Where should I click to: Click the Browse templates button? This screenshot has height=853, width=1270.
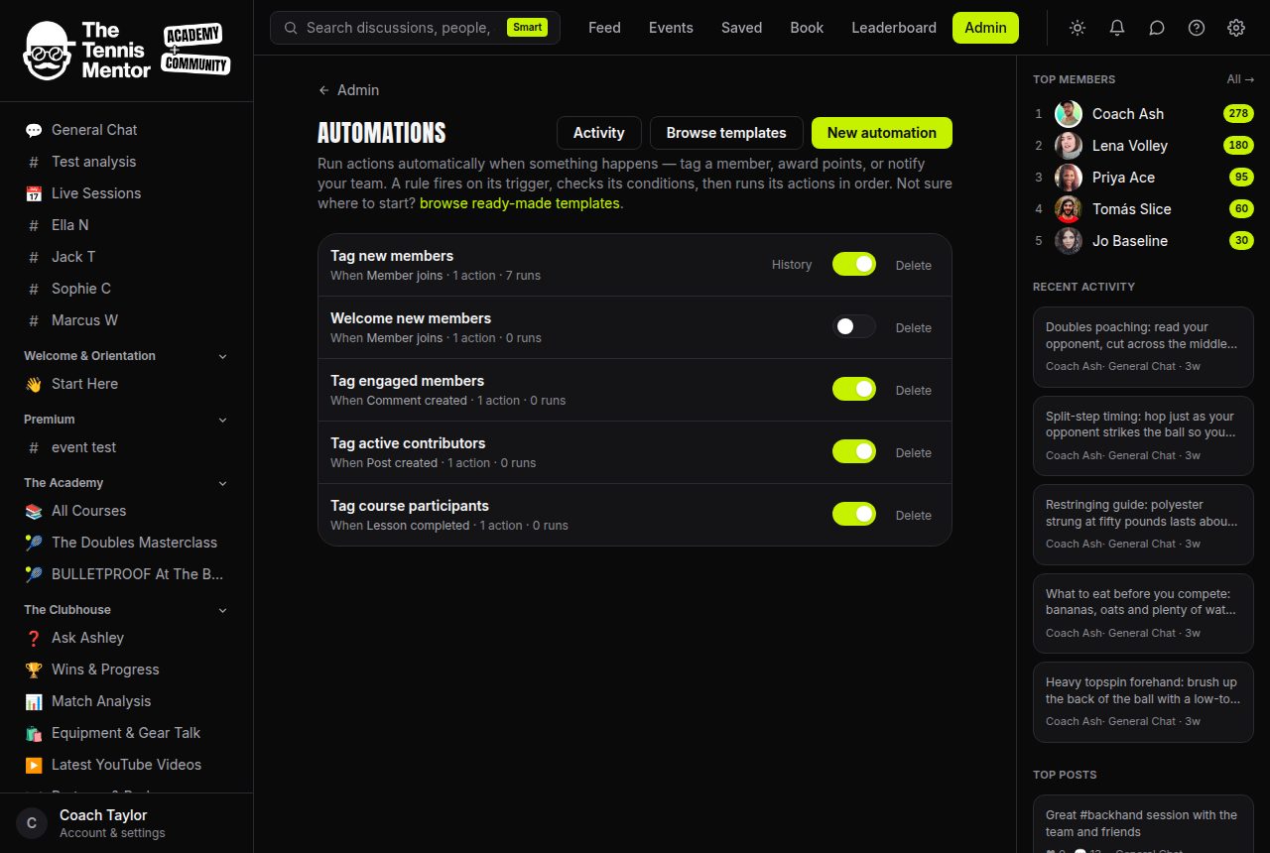click(726, 133)
